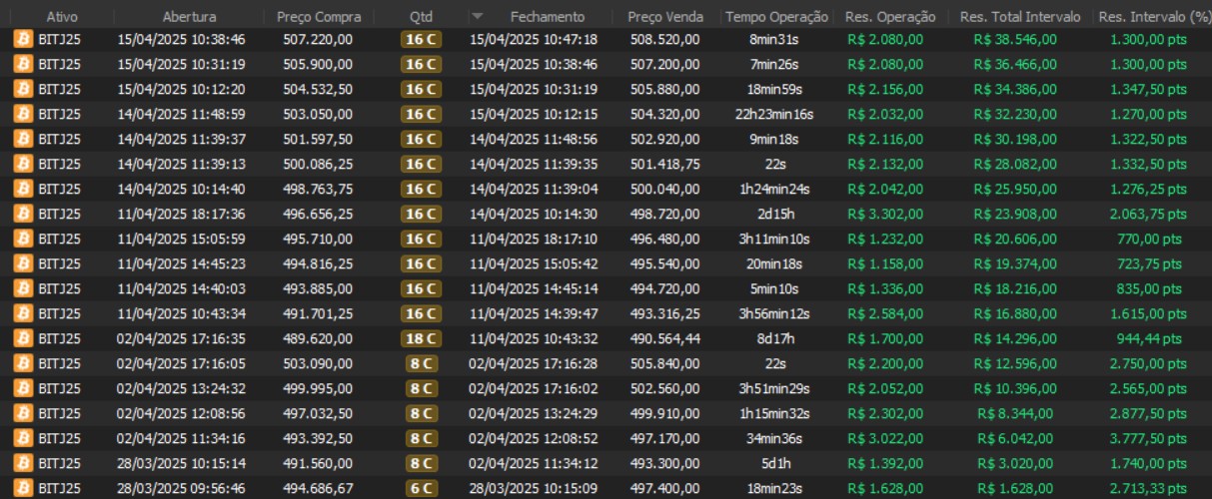Click the R$ 3.302,00 operation result cell
1212x499 pixels.
(x=884, y=214)
